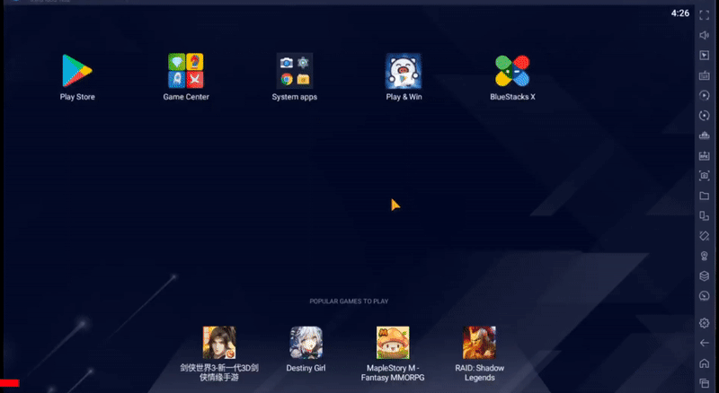The height and width of the screenshot is (393, 719).
Task: Click the 4:26 clock
Action: 680,13
